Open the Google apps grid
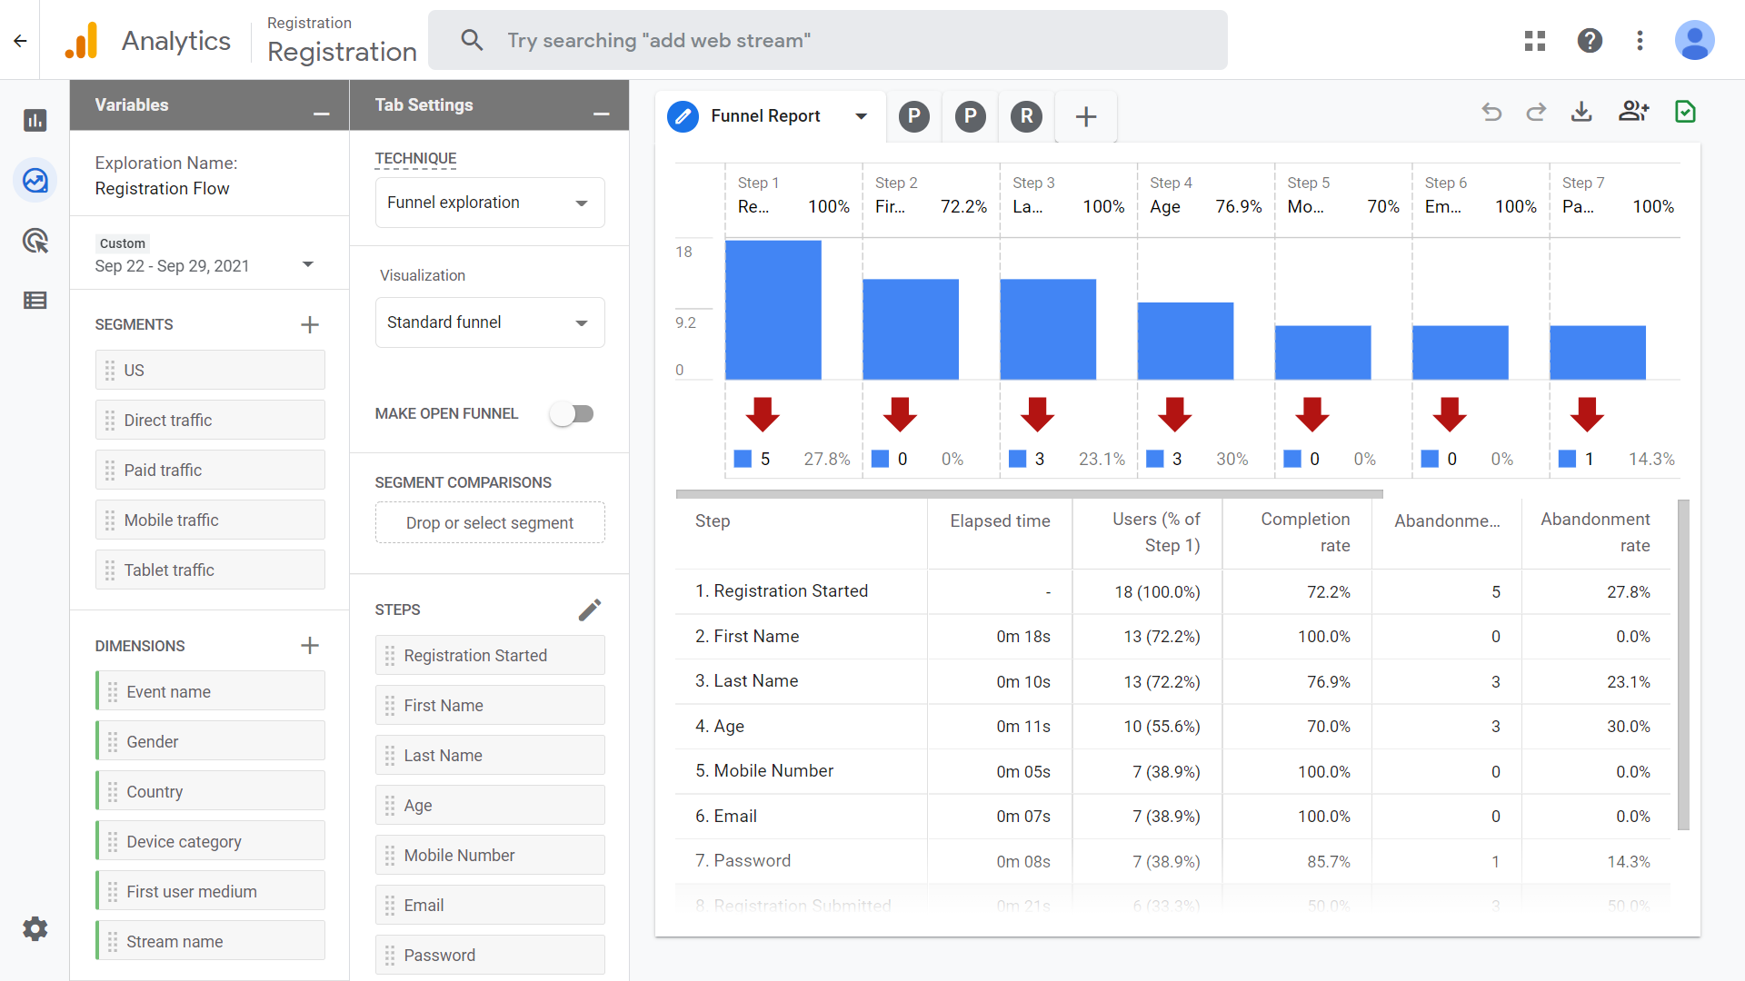Viewport: 1745px width, 981px height. tap(1535, 40)
